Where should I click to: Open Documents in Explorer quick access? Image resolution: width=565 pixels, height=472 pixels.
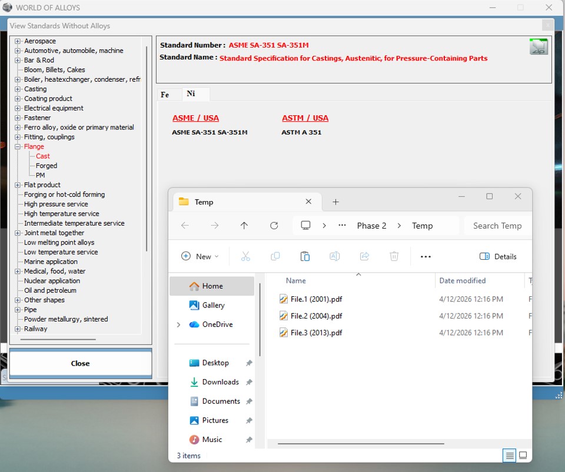click(x=221, y=401)
